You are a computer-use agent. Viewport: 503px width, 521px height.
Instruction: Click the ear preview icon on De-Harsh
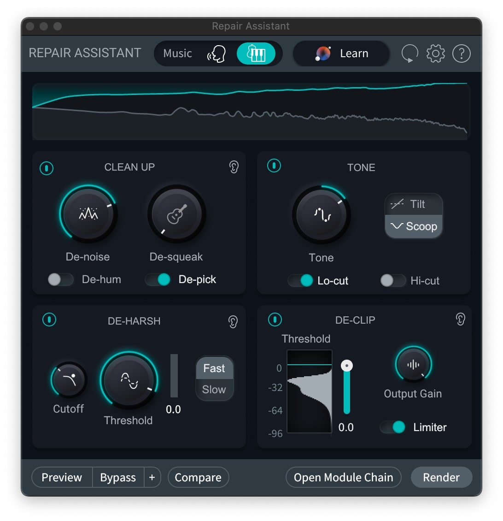tap(233, 322)
